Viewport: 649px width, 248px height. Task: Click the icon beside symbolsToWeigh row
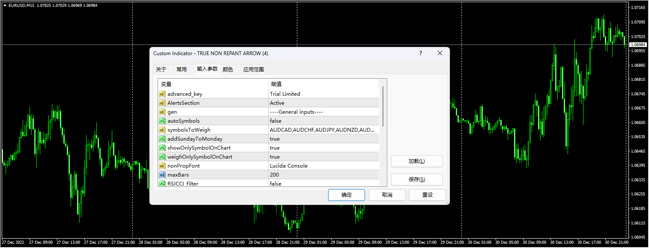162,130
